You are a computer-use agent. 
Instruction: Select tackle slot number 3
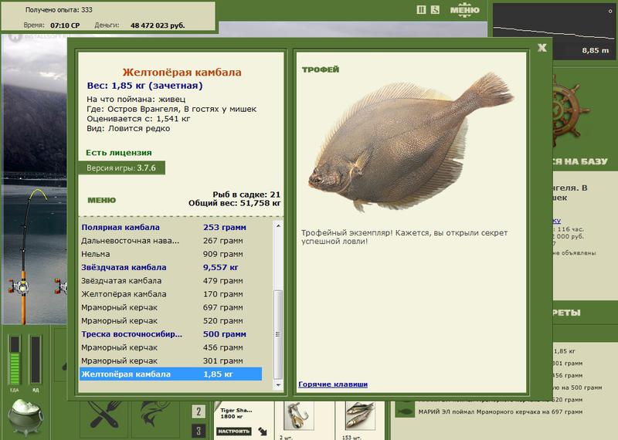click(x=199, y=431)
